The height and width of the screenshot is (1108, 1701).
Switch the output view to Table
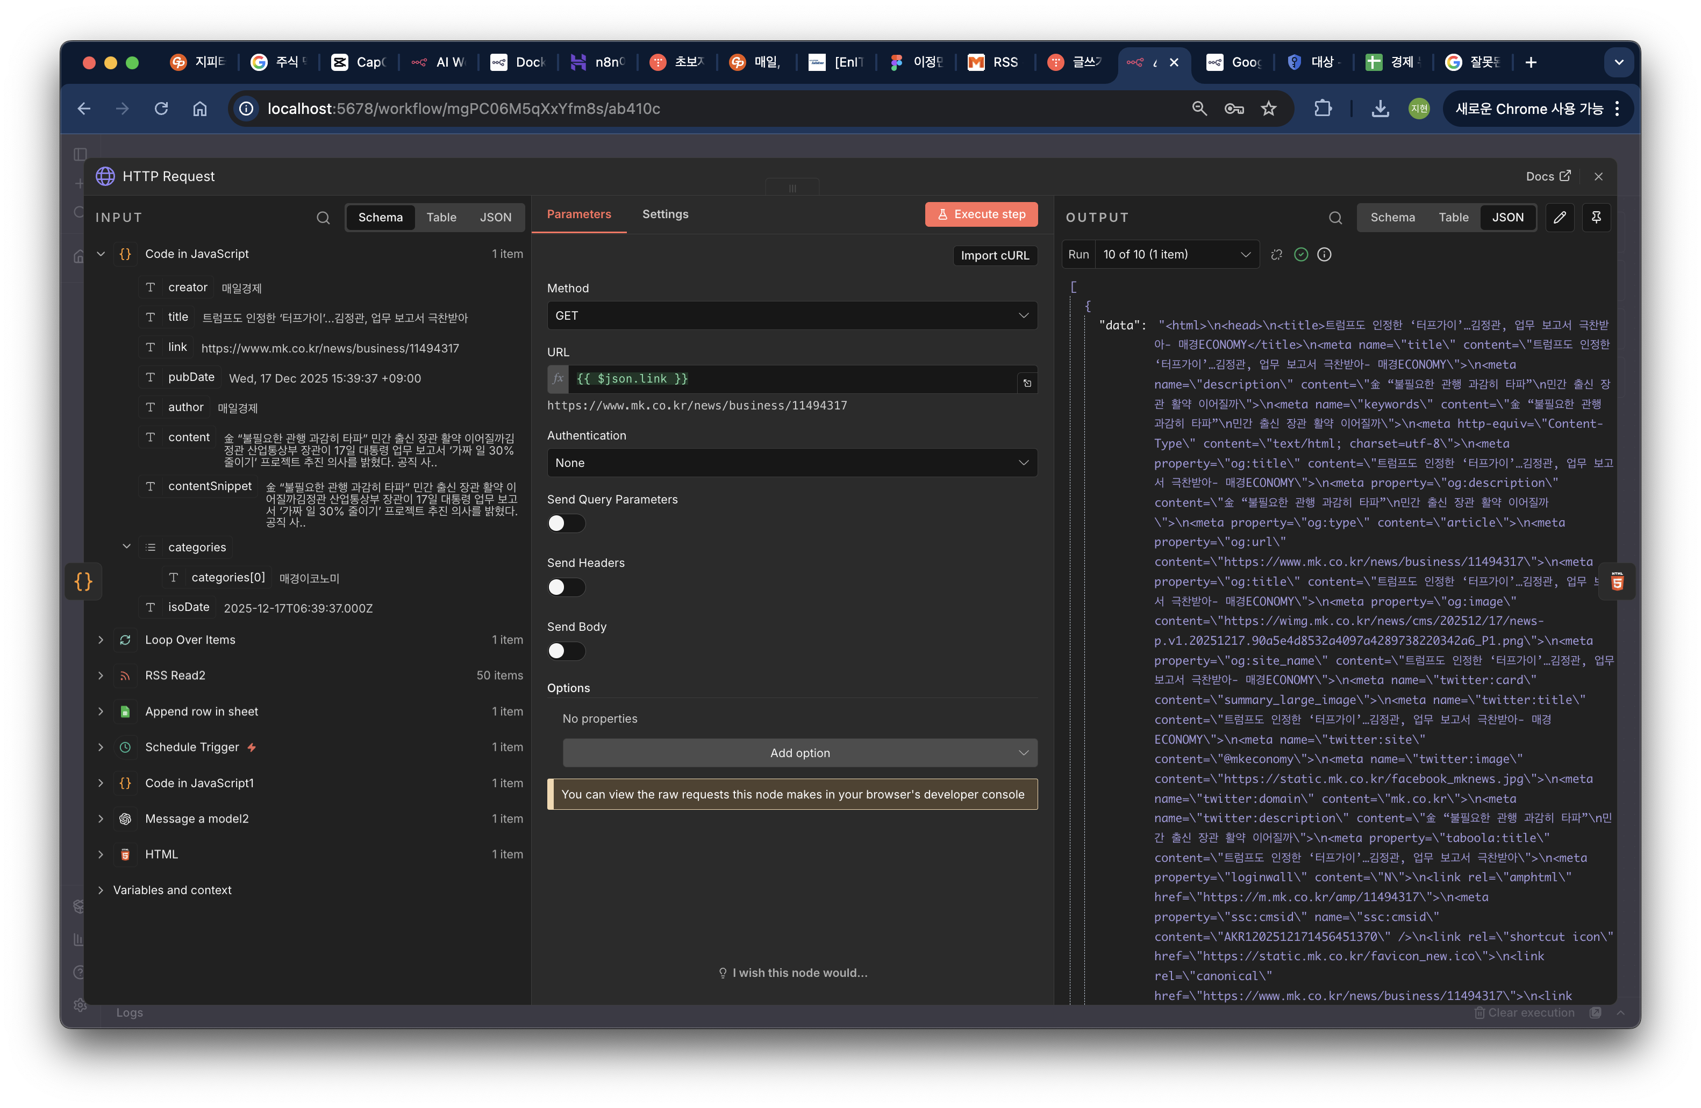coord(1453,217)
